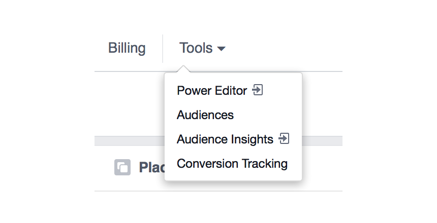The width and height of the screenshot is (437, 223).
Task: Click the gray section band right of the menu
Action: coord(322,140)
